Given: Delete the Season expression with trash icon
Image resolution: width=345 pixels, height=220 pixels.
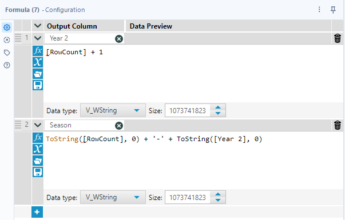Looking at the screenshot, I should click(x=338, y=125).
